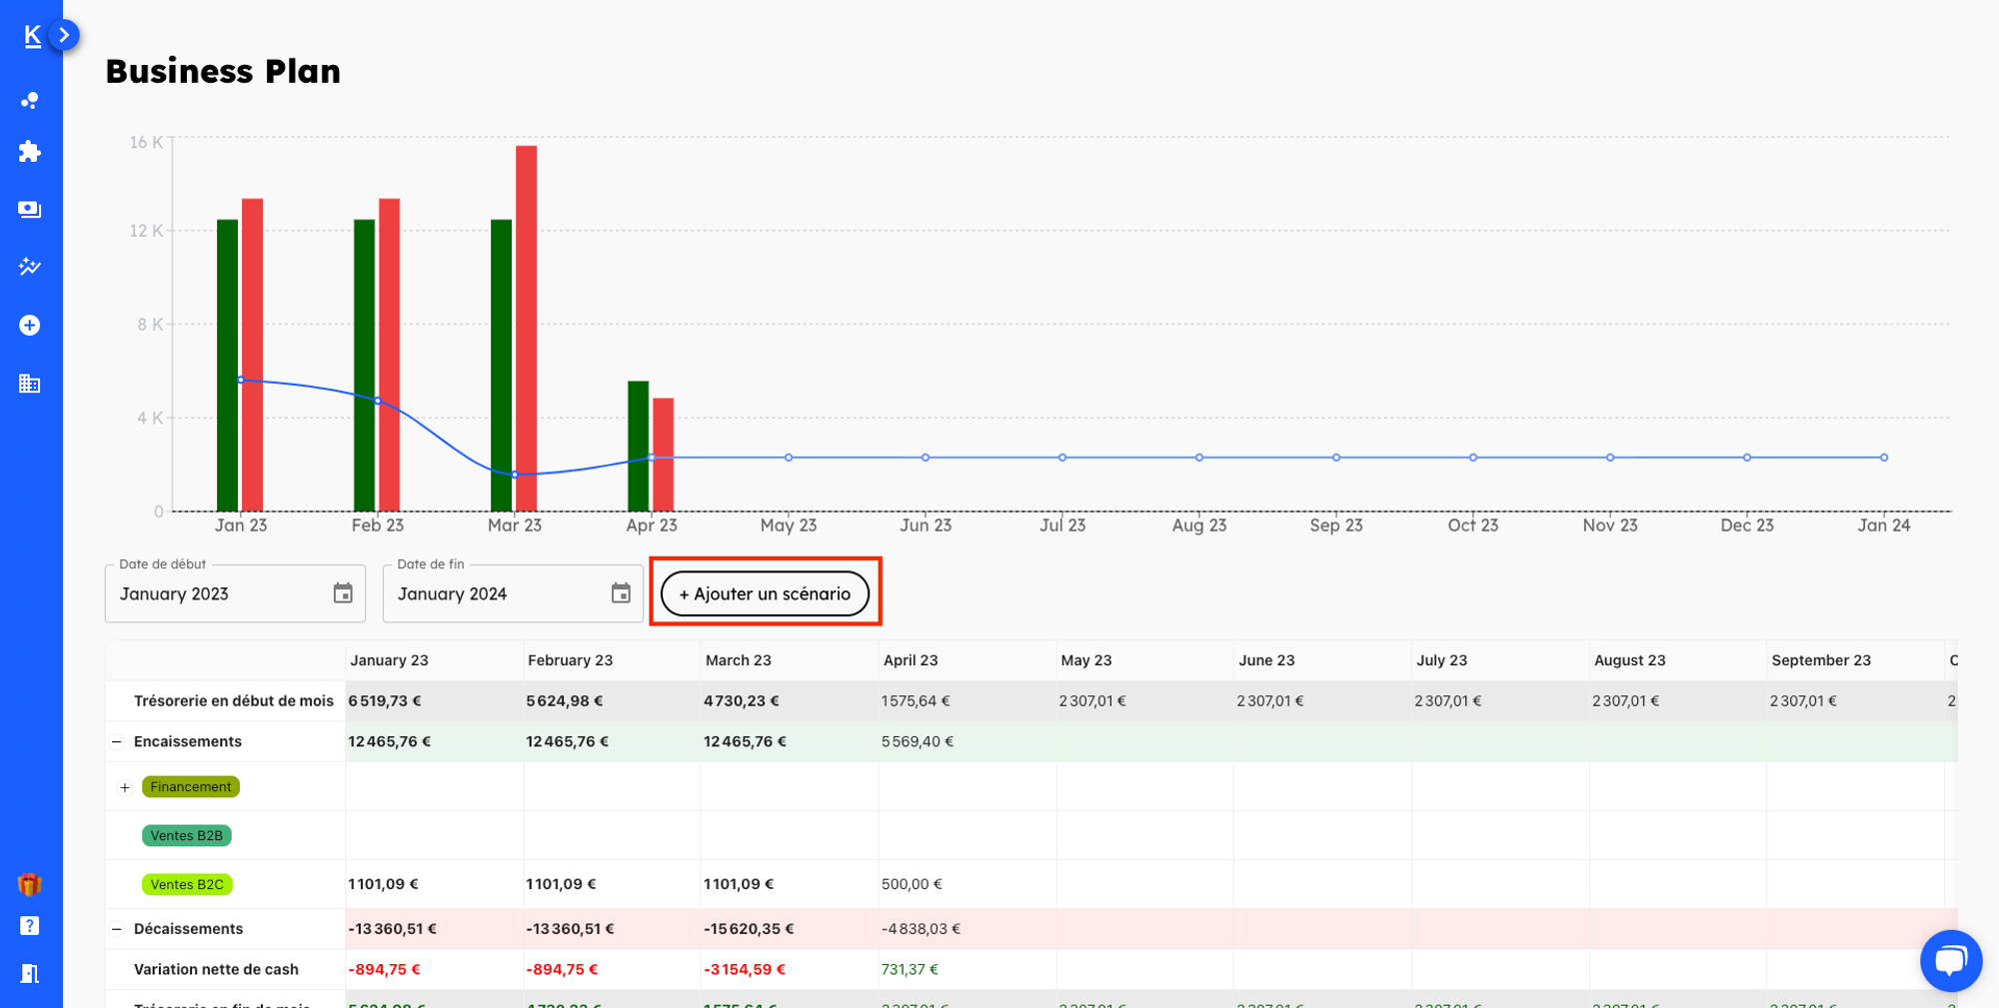Click the Ajouter un scénario button

click(765, 593)
